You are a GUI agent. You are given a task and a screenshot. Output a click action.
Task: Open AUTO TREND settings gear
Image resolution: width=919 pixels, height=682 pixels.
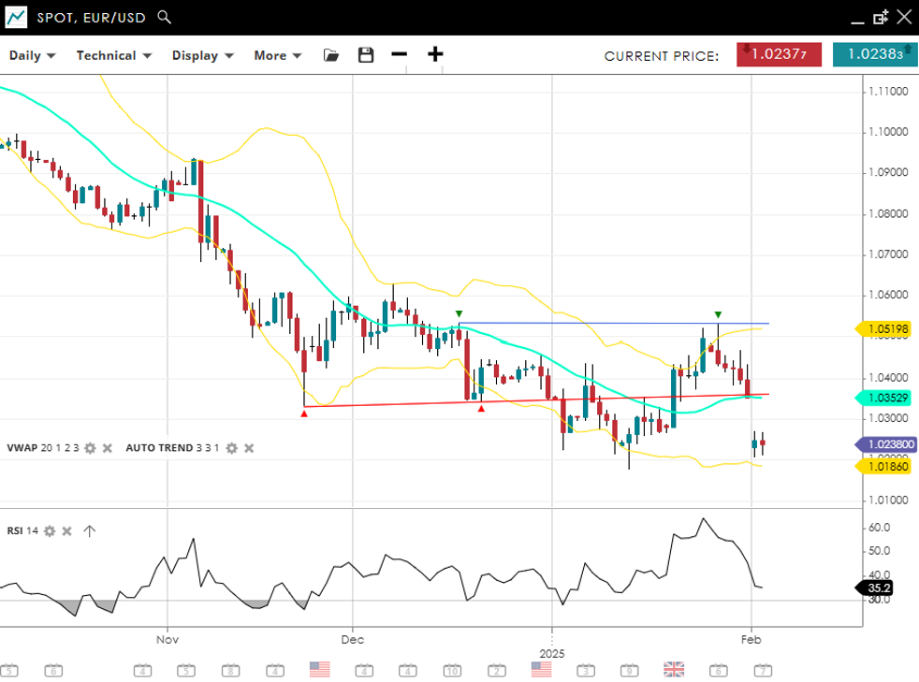231,448
